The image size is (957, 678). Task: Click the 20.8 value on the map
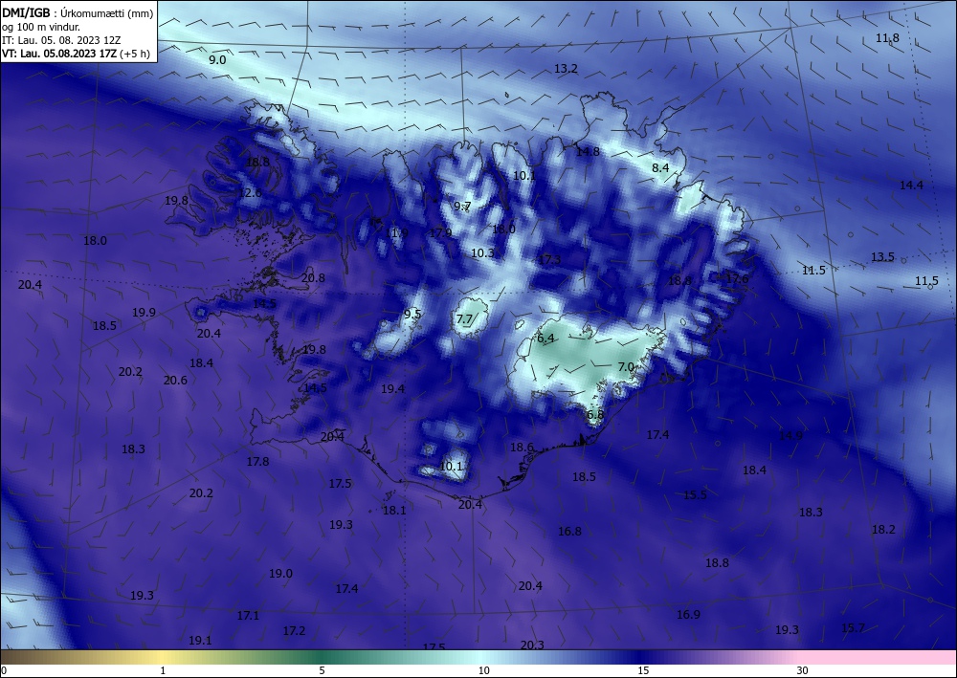(313, 277)
